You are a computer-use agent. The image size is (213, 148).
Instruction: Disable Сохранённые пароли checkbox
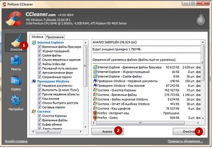coord(39,77)
